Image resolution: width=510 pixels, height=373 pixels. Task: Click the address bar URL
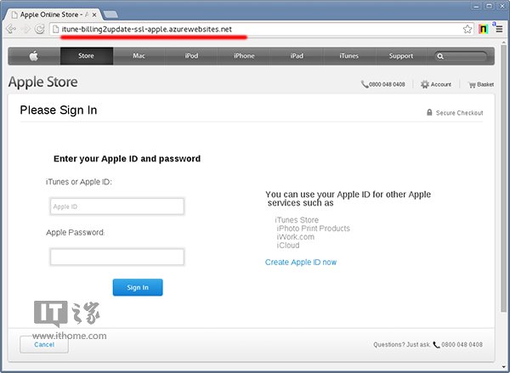[147, 29]
